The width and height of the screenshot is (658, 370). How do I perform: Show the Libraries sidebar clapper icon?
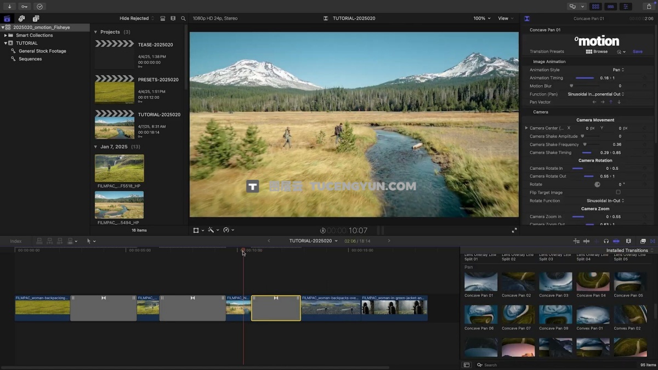click(7, 19)
